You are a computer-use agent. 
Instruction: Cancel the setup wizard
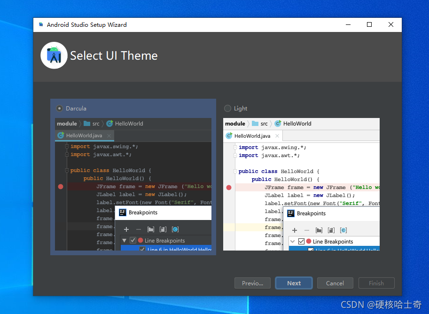[x=335, y=283]
